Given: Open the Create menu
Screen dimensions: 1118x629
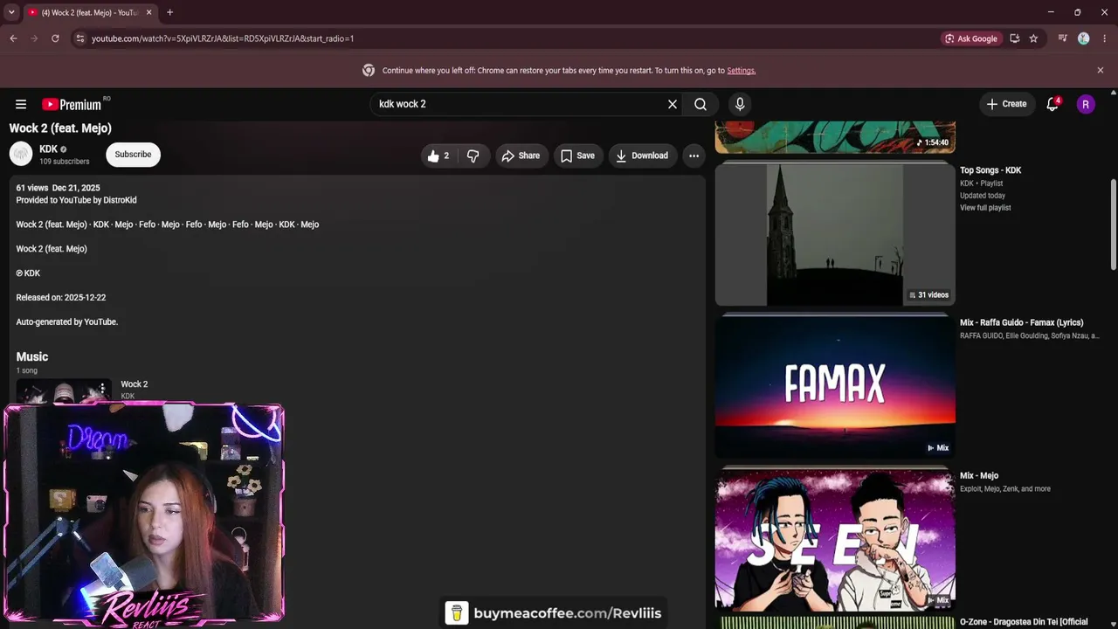Looking at the screenshot, I should (x=1006, y=104).
